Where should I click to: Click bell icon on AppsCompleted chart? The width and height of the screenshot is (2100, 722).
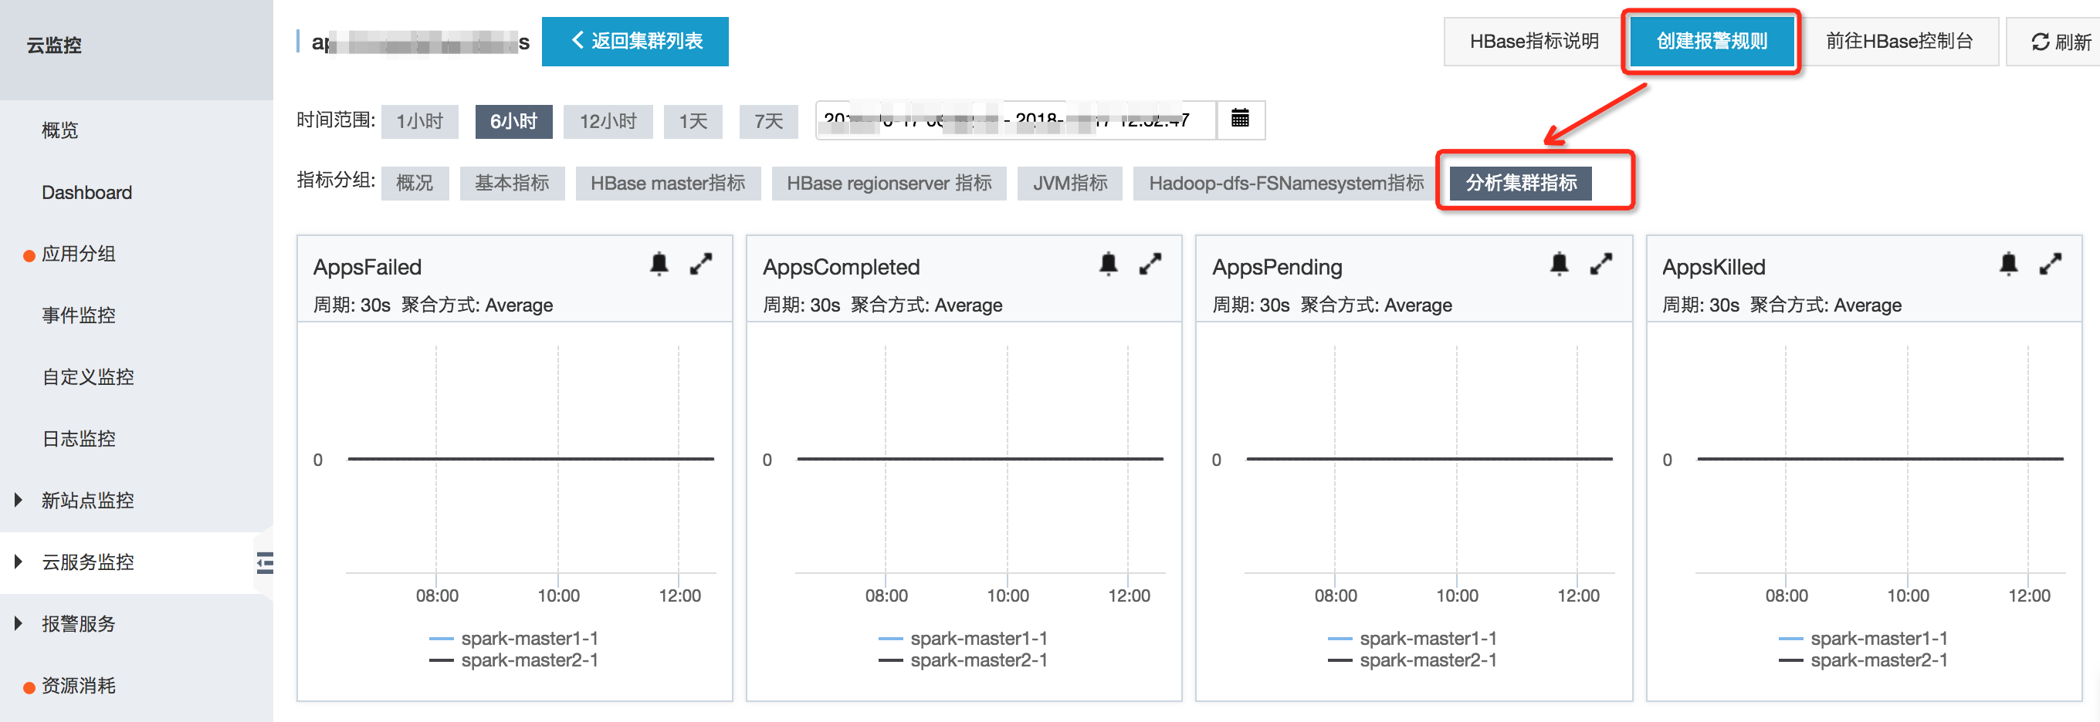(x=1108, y=264)
